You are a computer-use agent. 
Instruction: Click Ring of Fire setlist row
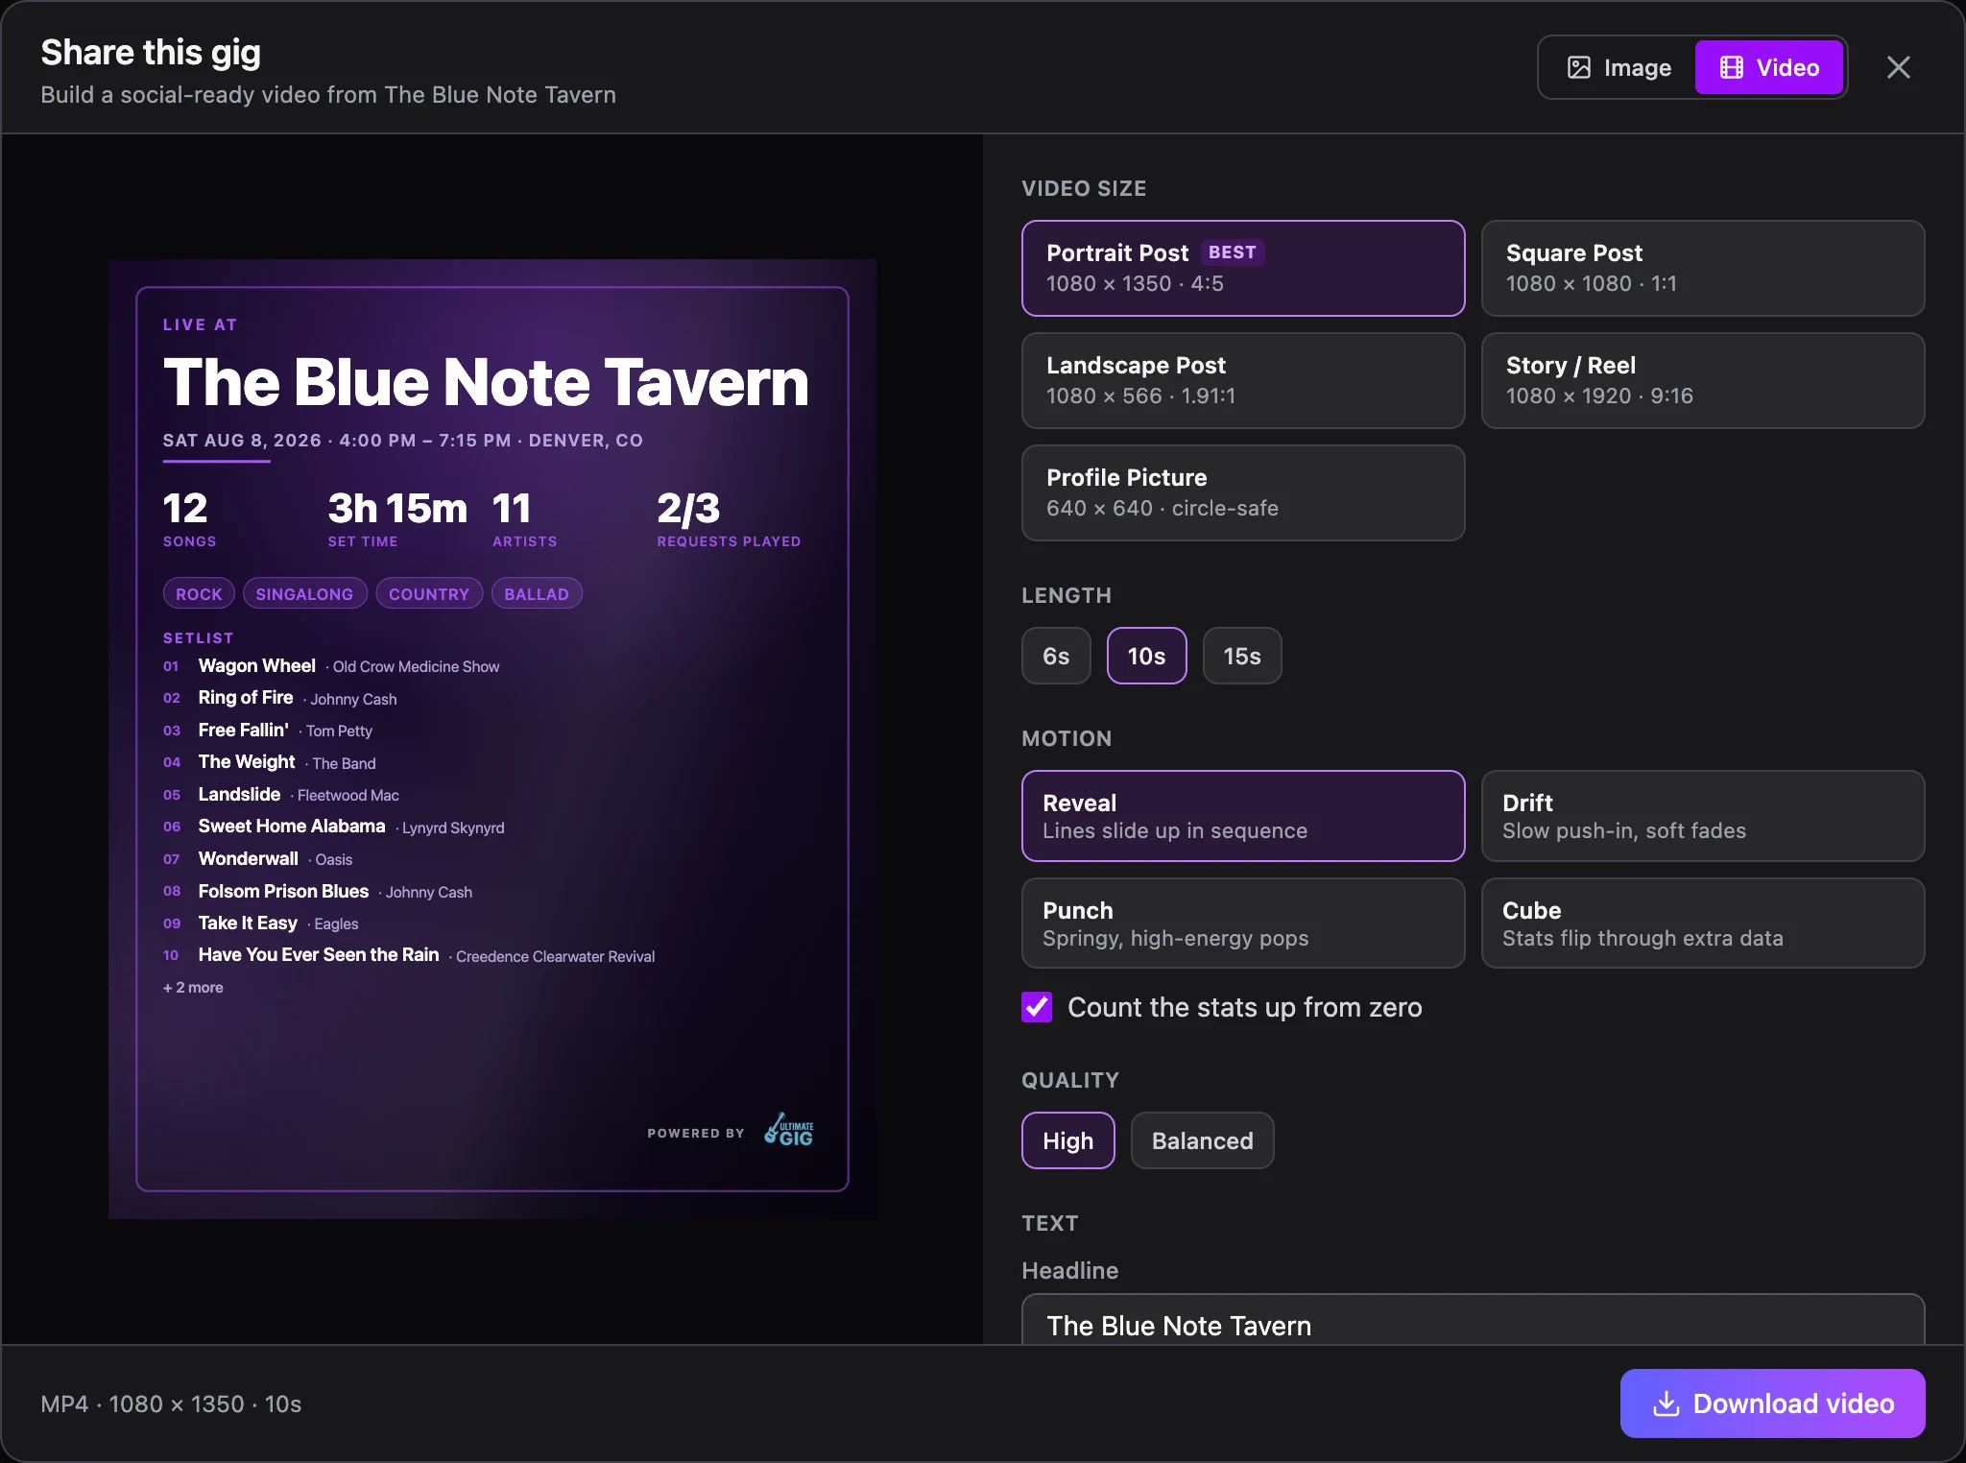click(280, 698)
